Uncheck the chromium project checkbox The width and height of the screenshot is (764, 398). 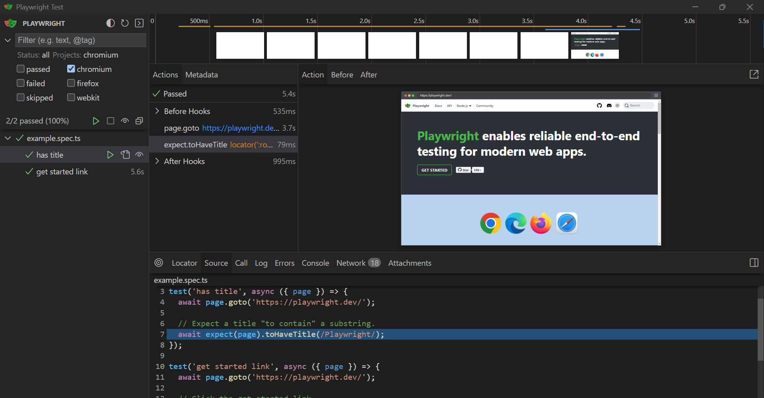point(71,69)
